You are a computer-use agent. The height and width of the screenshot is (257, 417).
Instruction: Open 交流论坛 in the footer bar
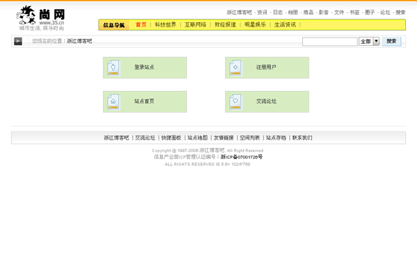click(145, 138)
